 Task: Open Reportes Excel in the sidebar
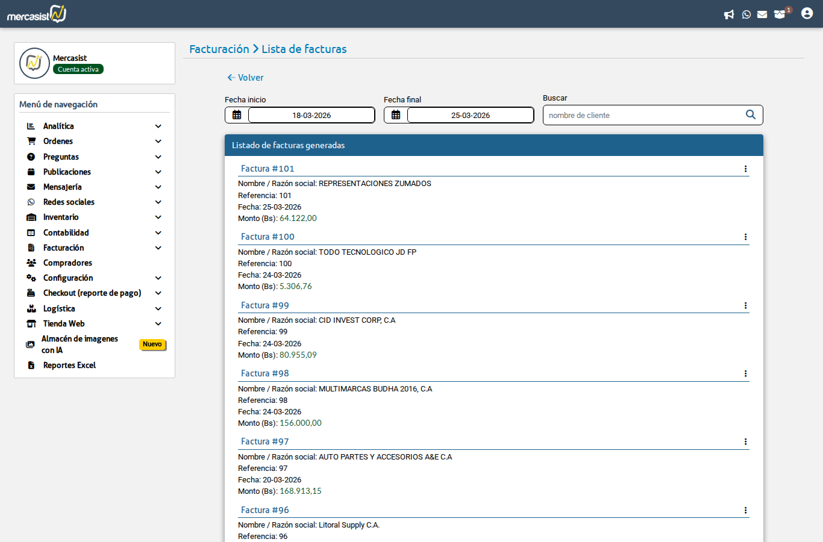tap(69, 366)
